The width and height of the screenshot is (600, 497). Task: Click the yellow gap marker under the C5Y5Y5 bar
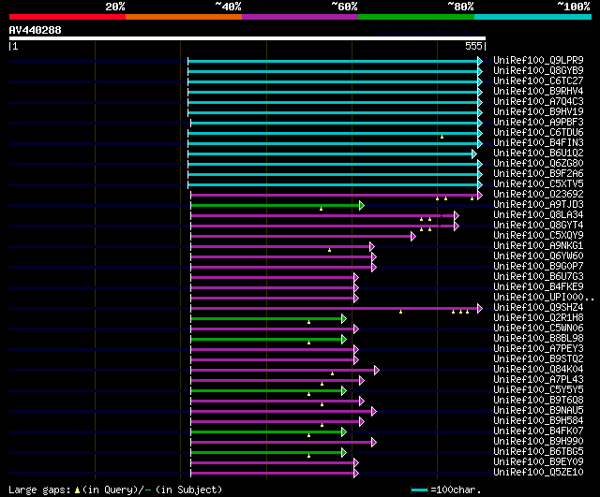point(308,394)
